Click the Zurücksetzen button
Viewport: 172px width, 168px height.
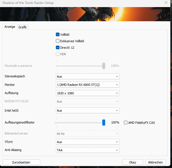(x=21, y=162)
